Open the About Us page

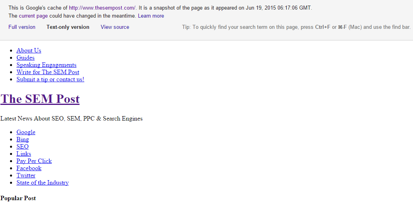(x=29, y=50)
